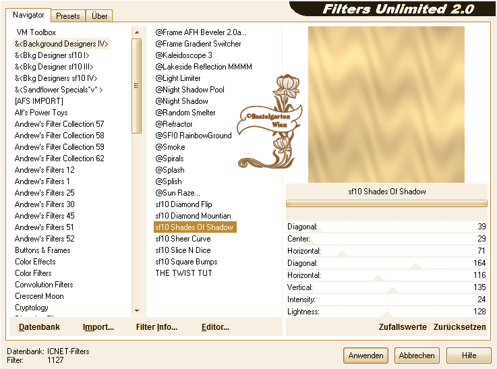497x369 pixels.
Task: Adjust the Intensity slider
Action: pos(386,300)
